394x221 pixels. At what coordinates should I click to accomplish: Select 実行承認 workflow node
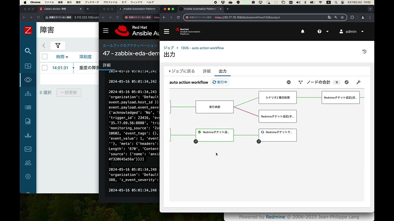click(215, 107)
